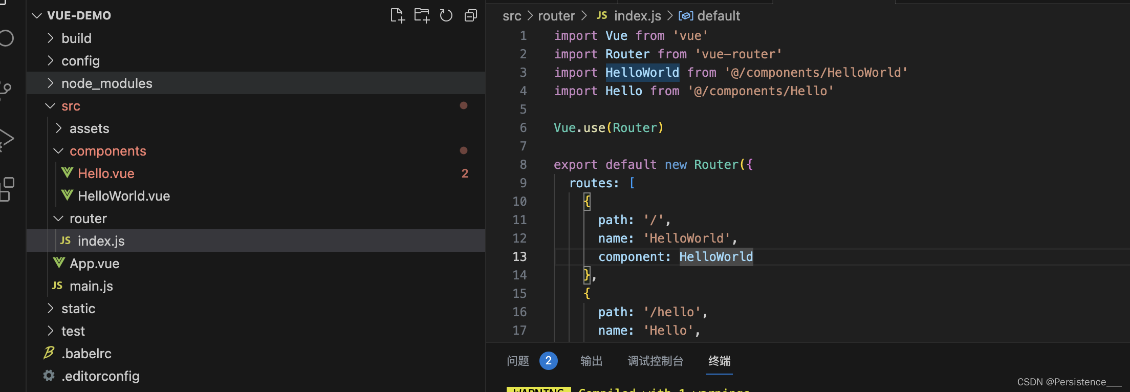Select the 终端 terminal tab
The width and height of the screenshot is (1130, 392).
[x=719, y=361]
